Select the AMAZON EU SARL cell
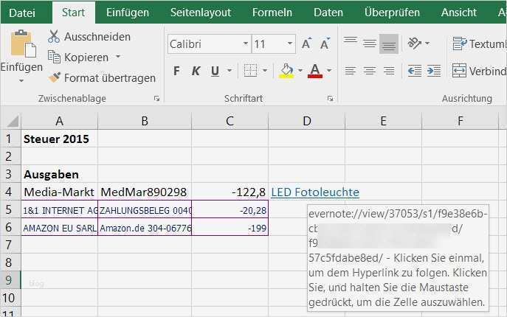The height and width of the screenshot is (317, 507). [60, 228]
